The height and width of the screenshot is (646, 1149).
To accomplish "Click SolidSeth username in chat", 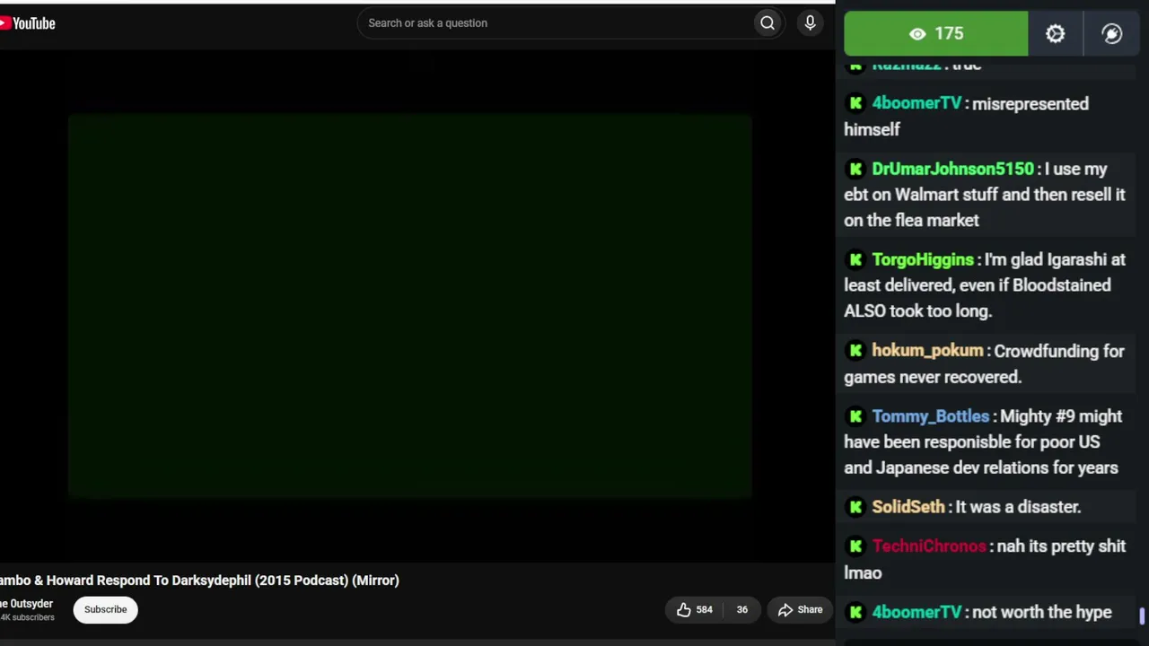I will point(908,507).
